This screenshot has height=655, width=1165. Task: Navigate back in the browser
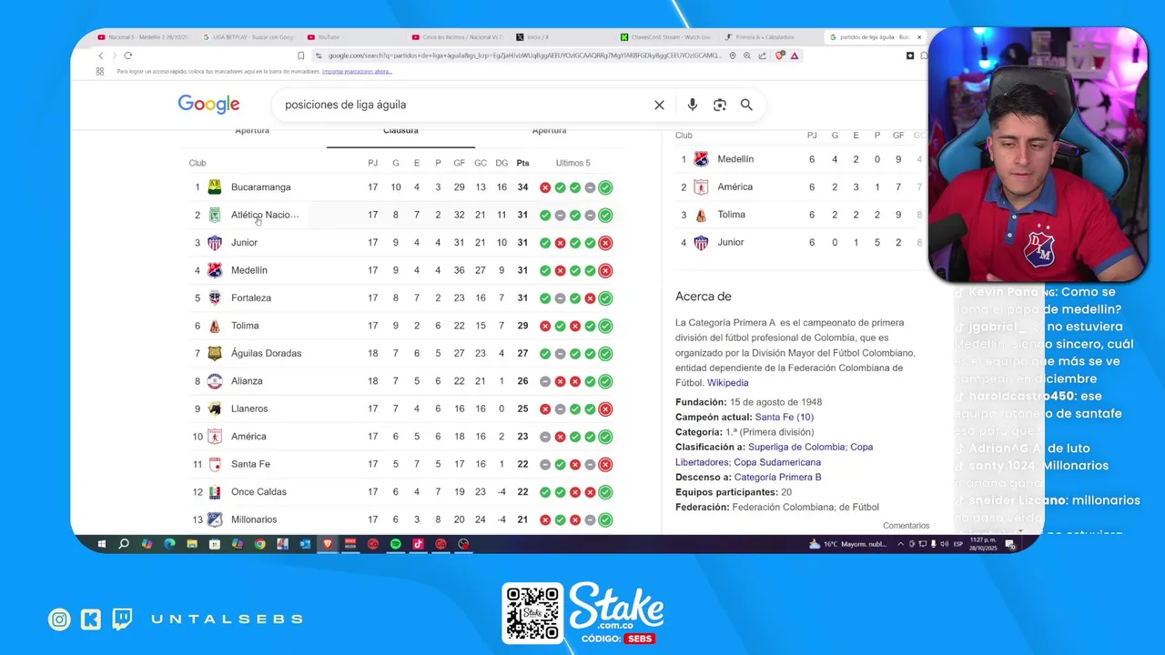100,55
